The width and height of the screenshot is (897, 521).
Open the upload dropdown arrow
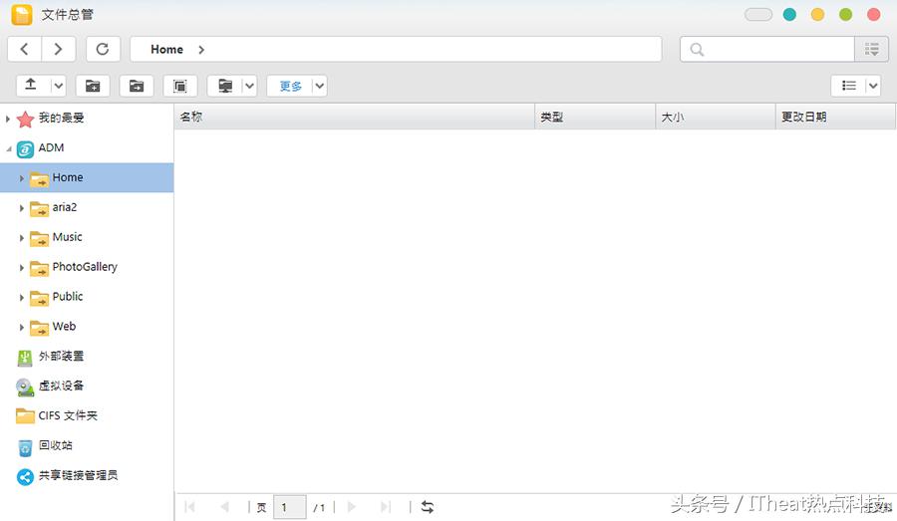tap(58, 86)
